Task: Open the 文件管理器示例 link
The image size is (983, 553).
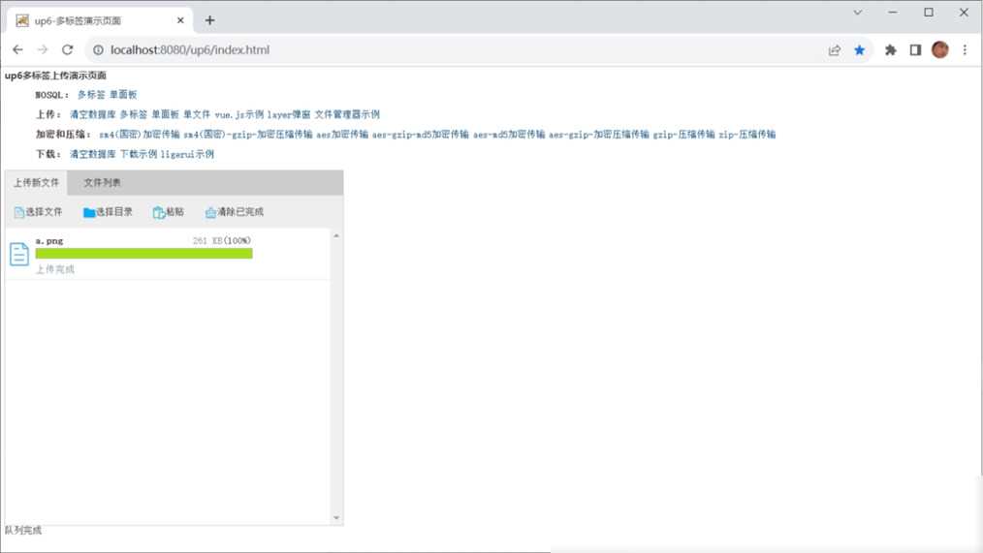Action: coord(347,114)
